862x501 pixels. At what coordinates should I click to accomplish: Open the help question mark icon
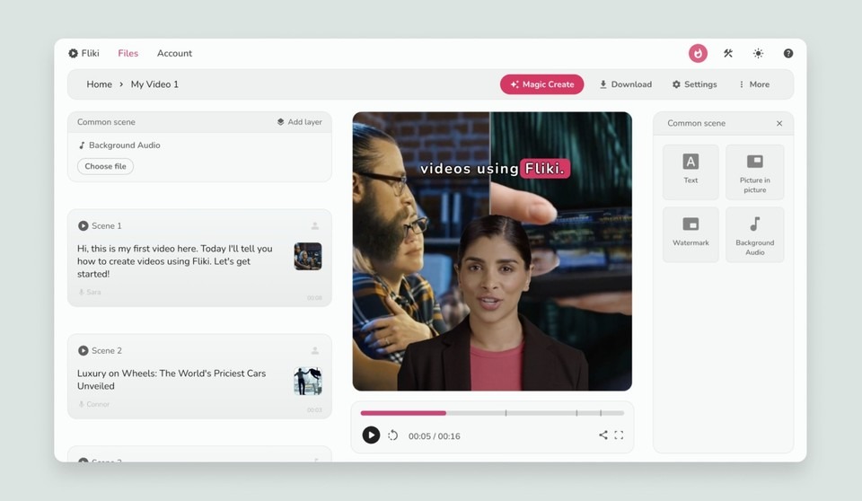(788, 54)
